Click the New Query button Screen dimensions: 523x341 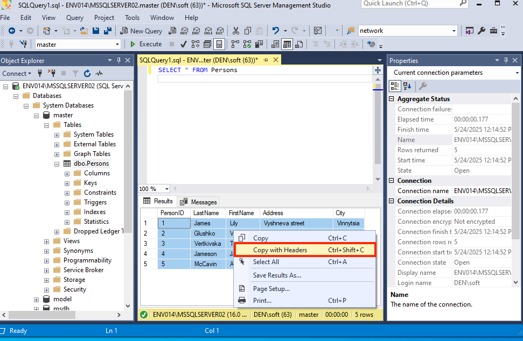click(141, 31)
